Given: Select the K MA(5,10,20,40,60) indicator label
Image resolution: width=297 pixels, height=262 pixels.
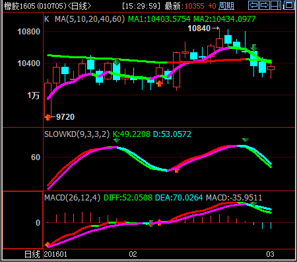Looking at the screenshot, I should tap(84, 19).
